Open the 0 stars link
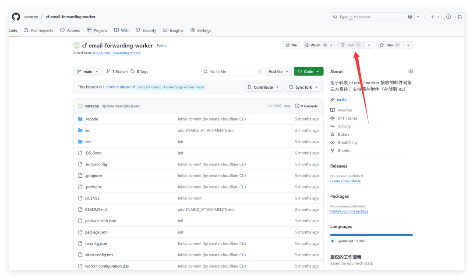Screen dimensions: 473x279 (x=344, y=134)
